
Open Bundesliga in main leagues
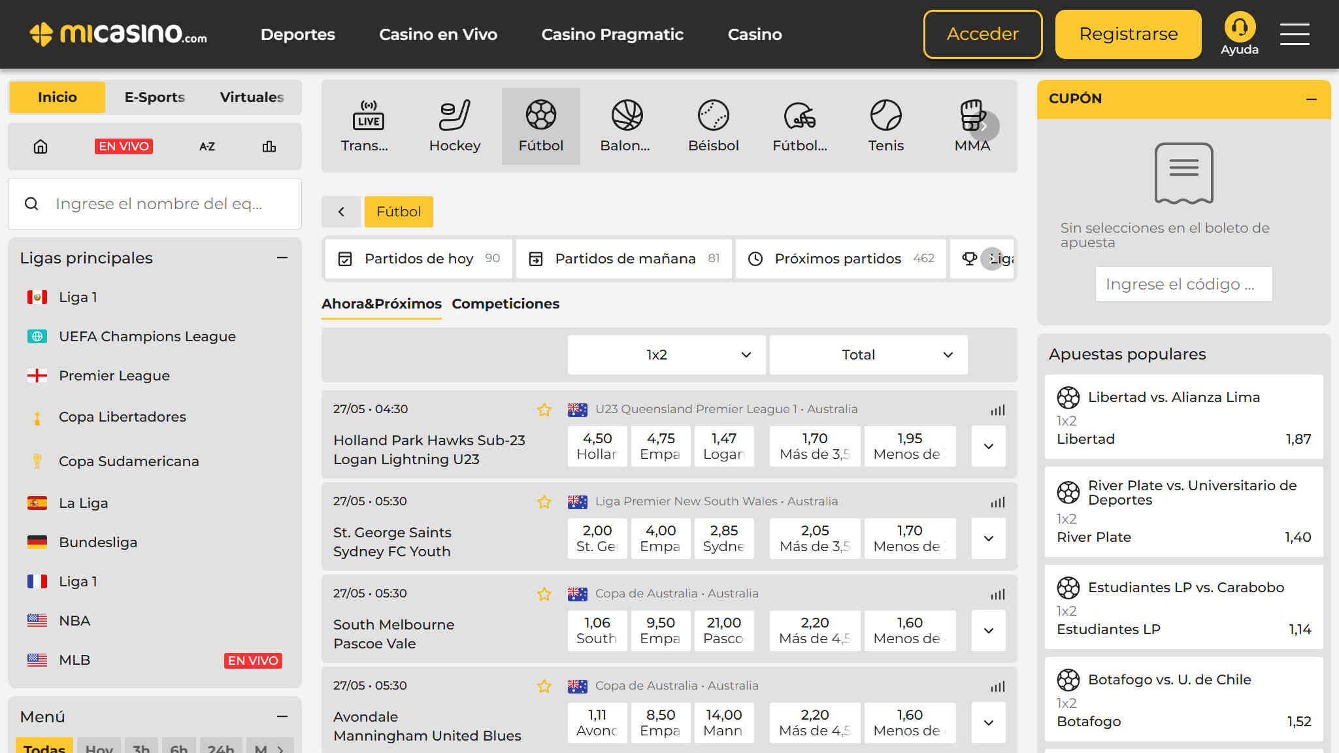pyautogui.click(x=98, y=543)
